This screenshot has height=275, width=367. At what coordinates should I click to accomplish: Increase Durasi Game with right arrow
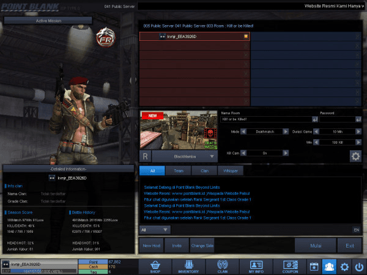point(358,131)
